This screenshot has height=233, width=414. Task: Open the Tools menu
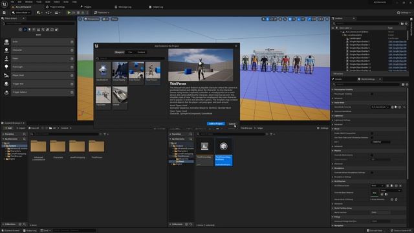coord(39,2)
